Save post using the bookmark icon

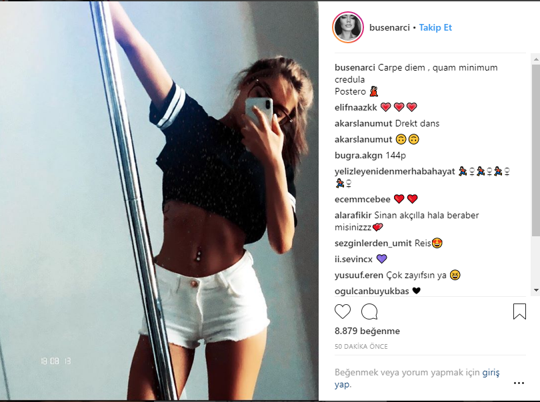[x=519, y=311]
